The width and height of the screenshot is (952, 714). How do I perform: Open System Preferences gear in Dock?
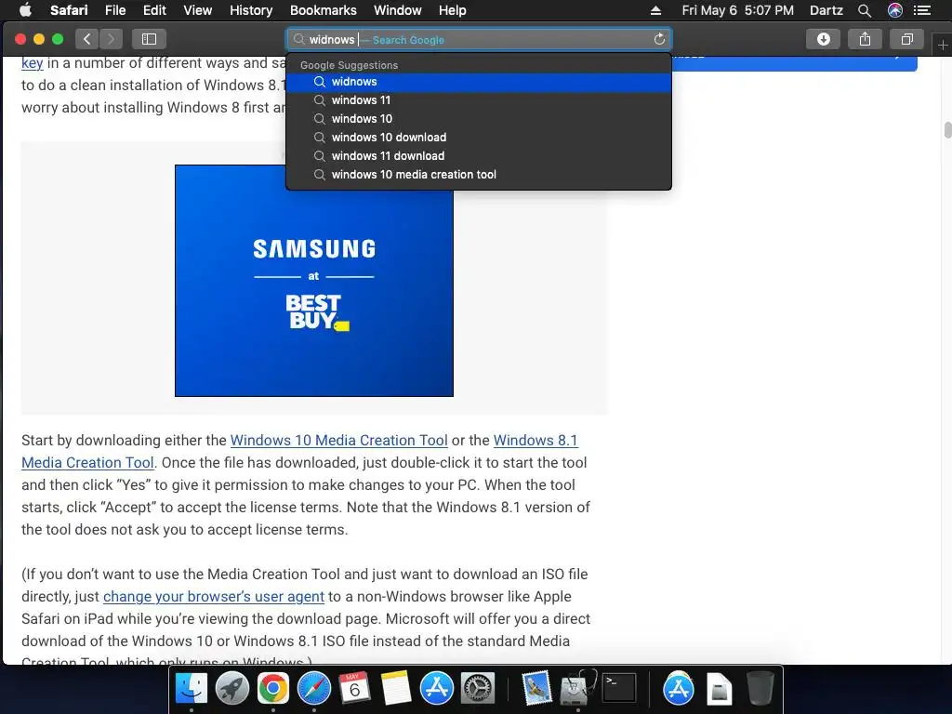[478, 689]
